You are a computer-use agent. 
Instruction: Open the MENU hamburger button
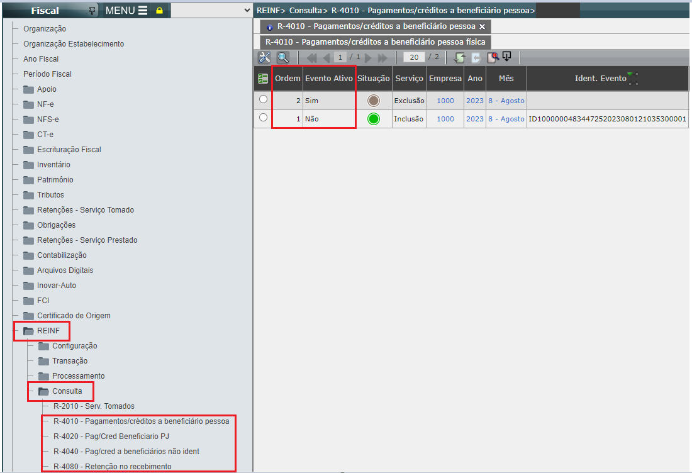tap(126, 11)
